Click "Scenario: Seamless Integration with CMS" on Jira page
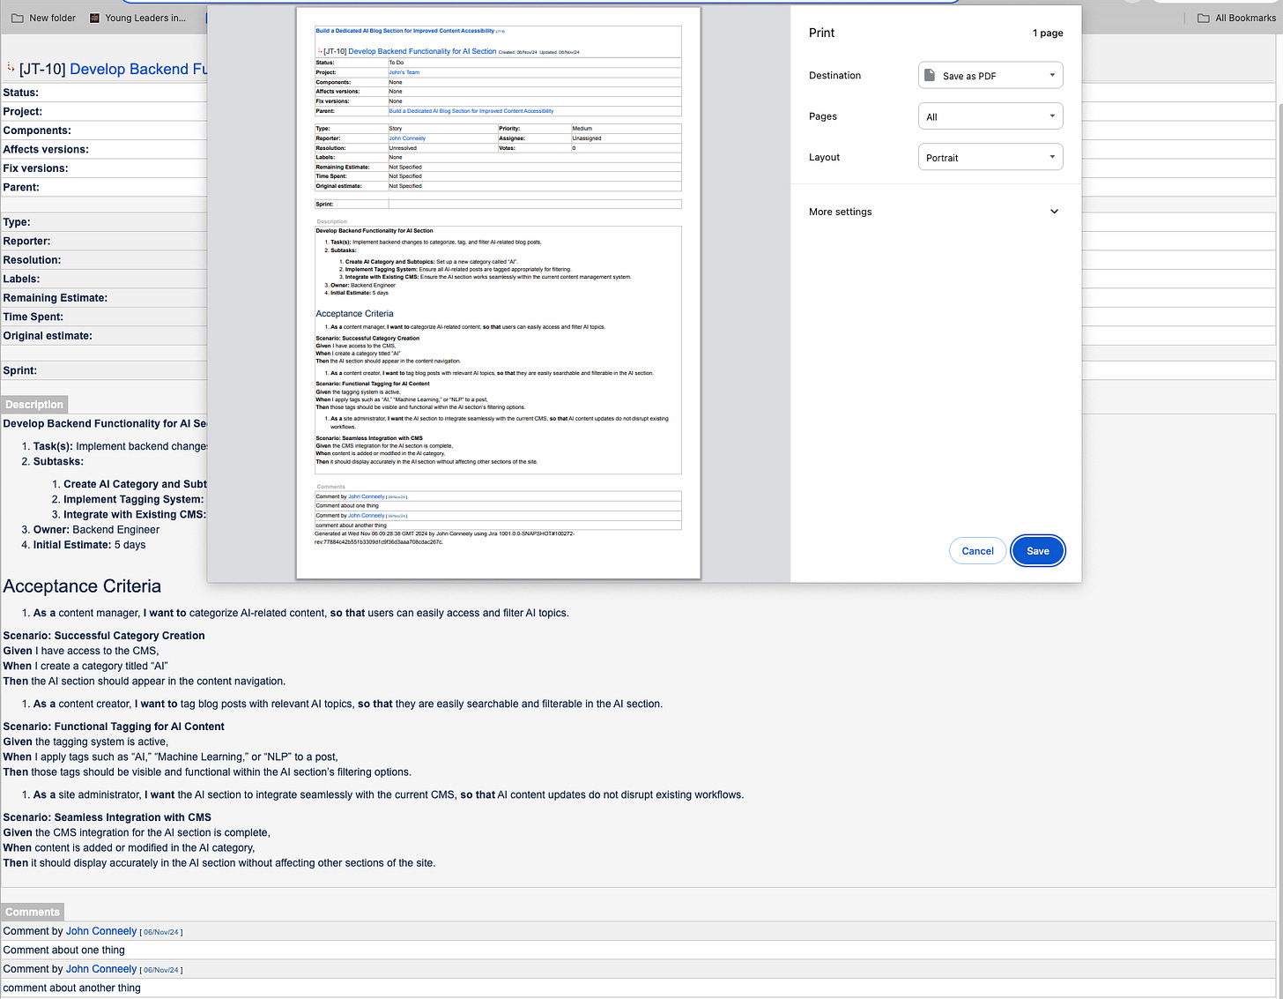The width and height of the screenshot is (1283, 999). point(108,817)
